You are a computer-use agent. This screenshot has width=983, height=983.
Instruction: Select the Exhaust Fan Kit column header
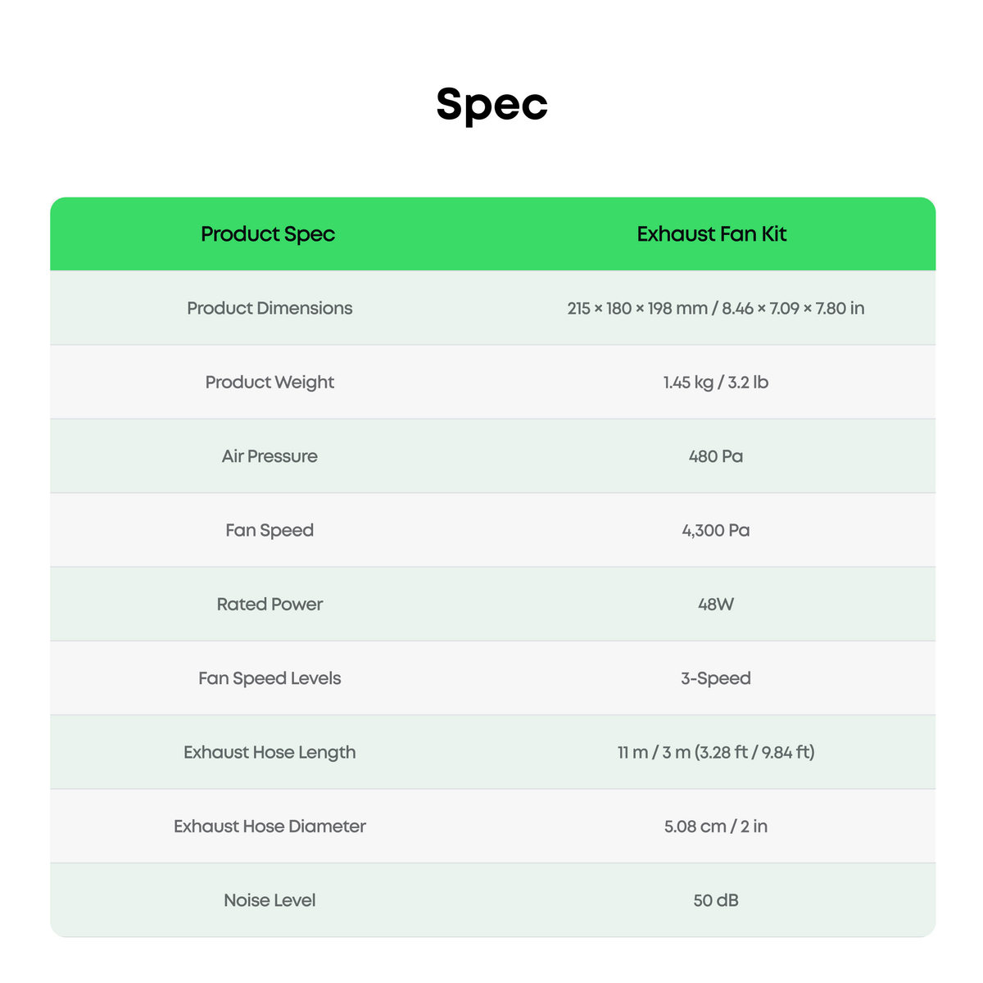712,234
